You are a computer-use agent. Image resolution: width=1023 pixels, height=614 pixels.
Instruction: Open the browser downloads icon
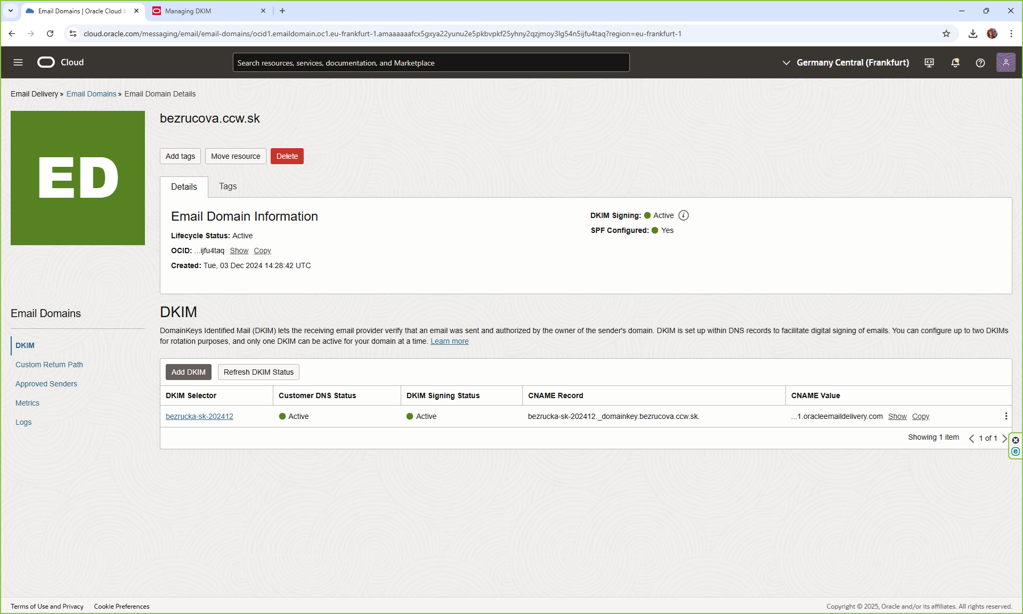pos(973,34)
